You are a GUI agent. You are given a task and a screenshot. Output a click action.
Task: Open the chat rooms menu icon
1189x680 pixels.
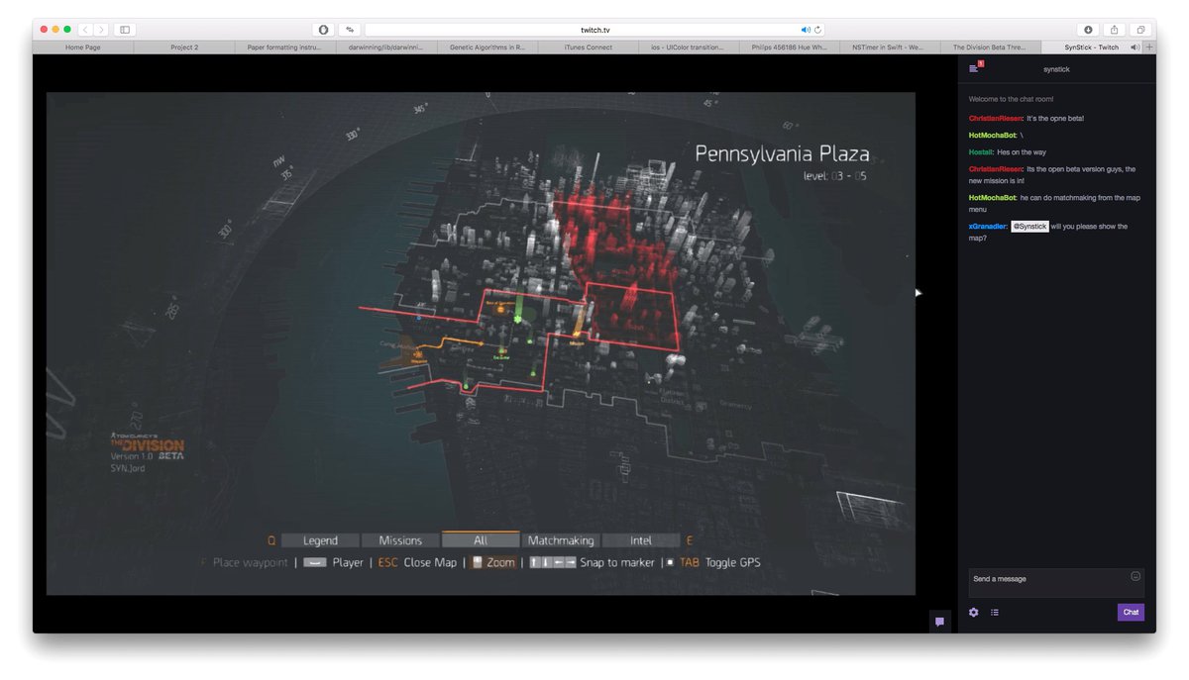click(974, 68)
